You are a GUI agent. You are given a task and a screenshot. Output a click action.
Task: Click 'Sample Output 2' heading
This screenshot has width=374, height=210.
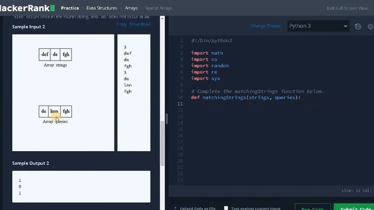pyautogui.click(x=30, y=163)
